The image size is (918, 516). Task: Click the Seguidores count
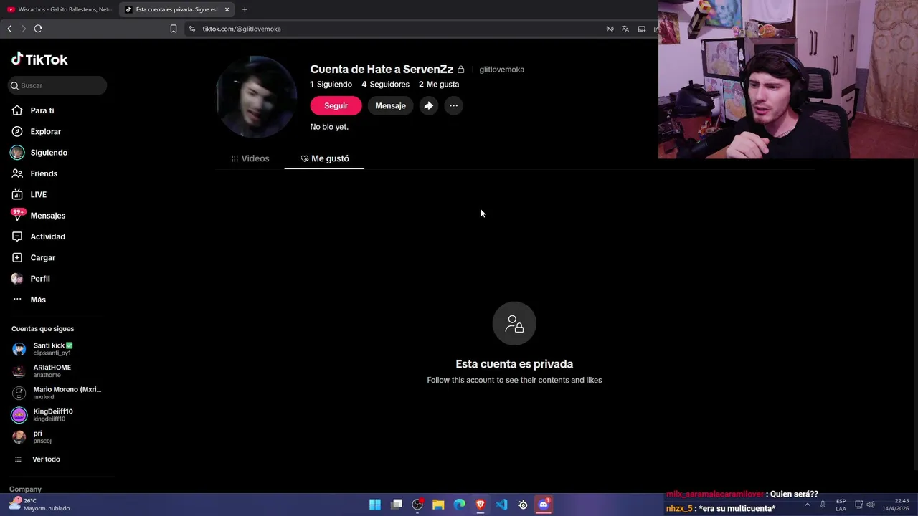(x=385, y=84)
